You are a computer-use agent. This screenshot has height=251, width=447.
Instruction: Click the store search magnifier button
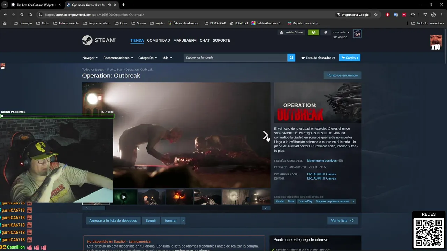pyautogui.click(x=291, y=58)
